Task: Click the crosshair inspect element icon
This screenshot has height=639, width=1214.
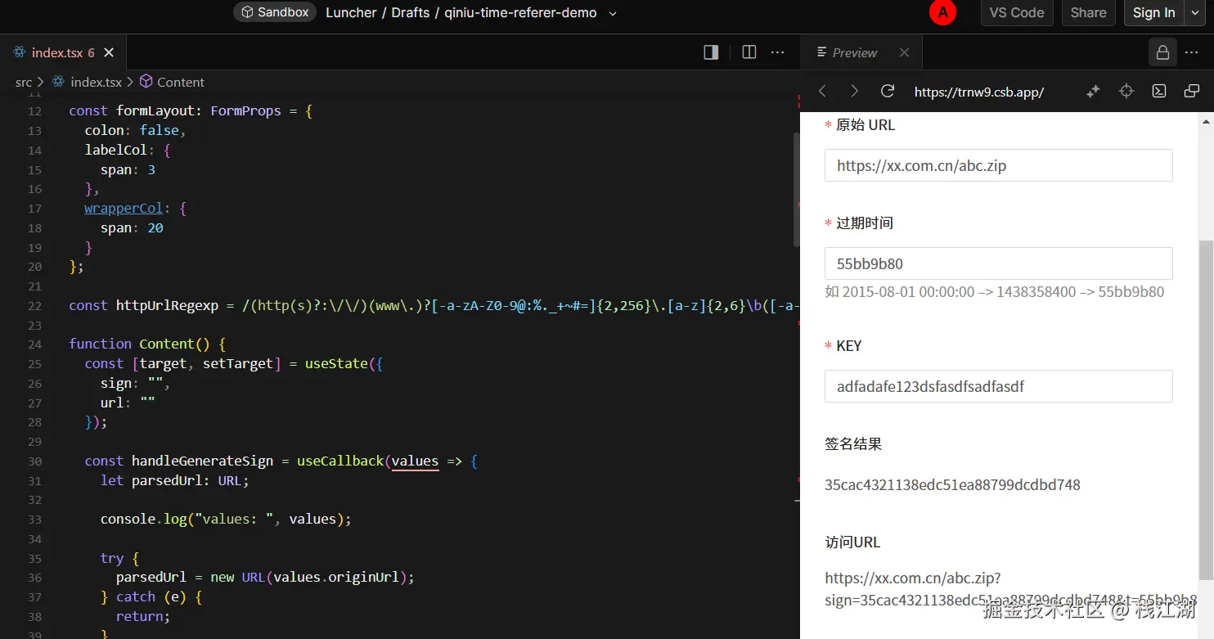Action: [x=1126, y=92]
